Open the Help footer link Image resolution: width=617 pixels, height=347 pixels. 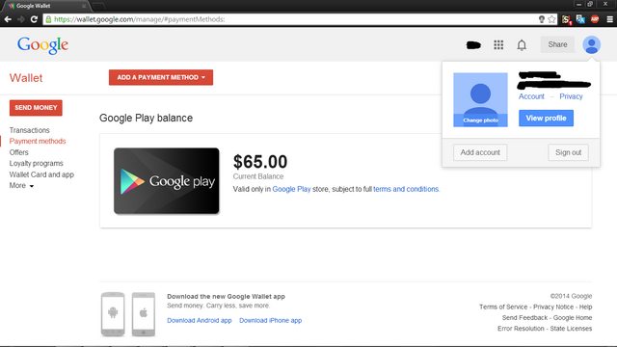pos(585,307)
